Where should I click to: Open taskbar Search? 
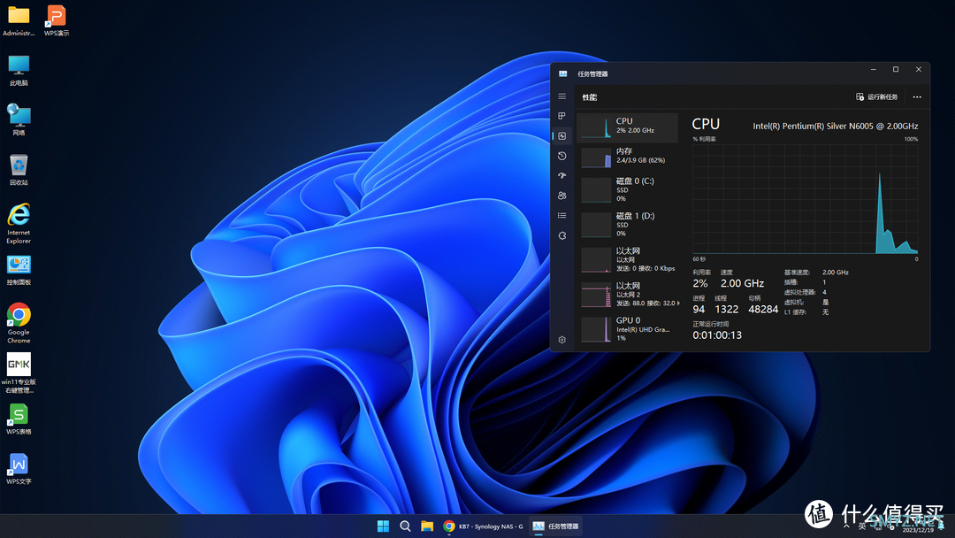[x=405, y=526]
